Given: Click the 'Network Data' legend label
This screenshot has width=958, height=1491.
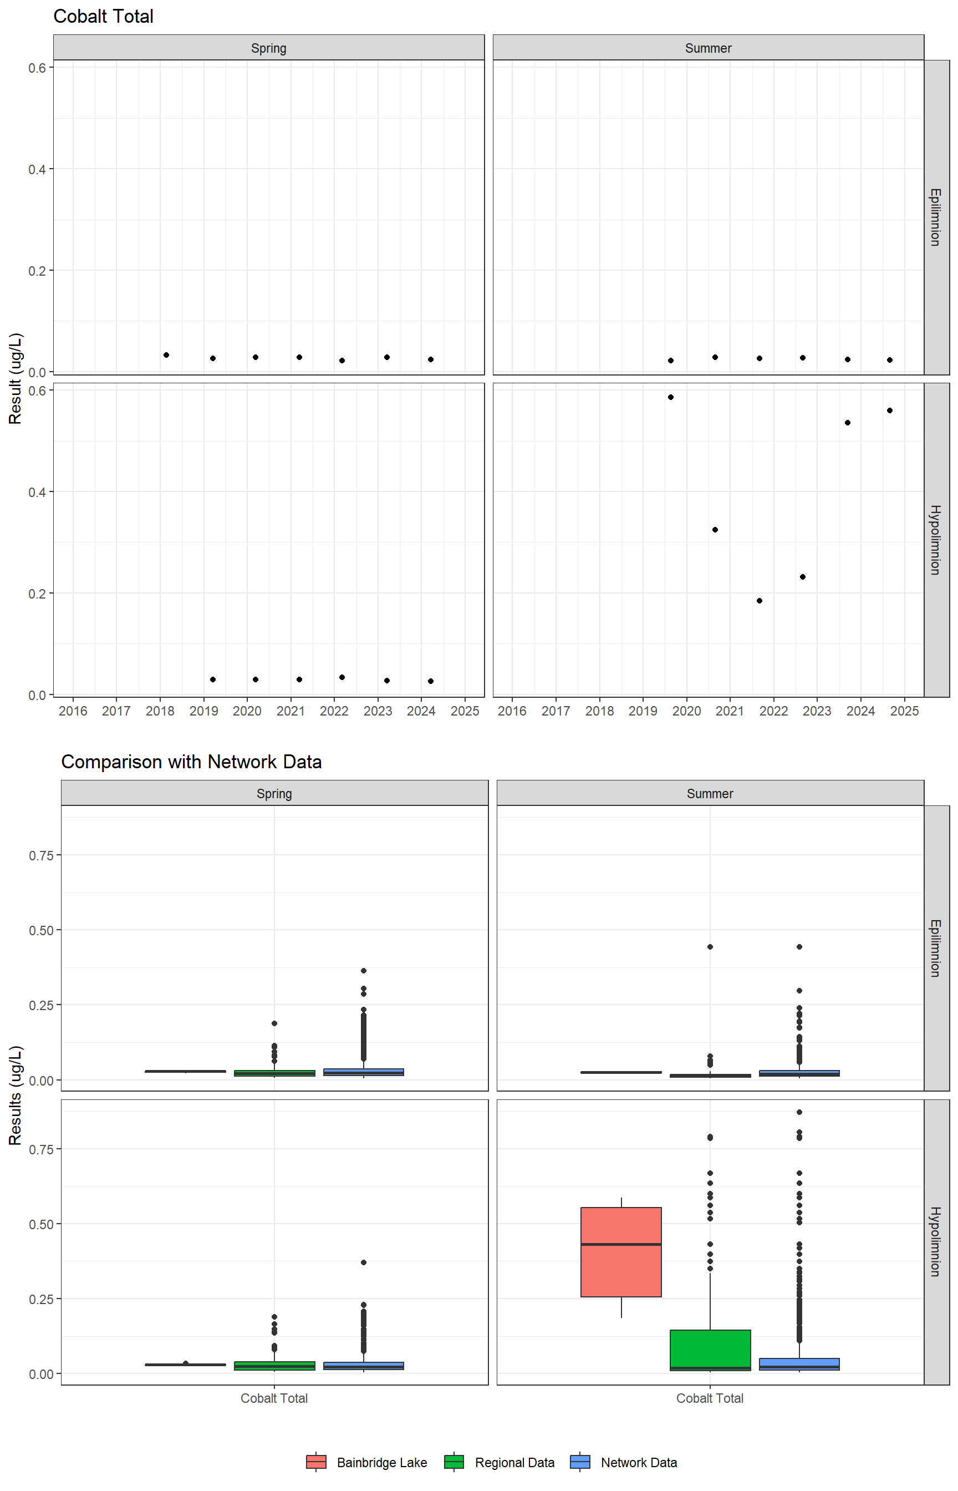Looking at the screenshot, I should tap(639, 1462).
